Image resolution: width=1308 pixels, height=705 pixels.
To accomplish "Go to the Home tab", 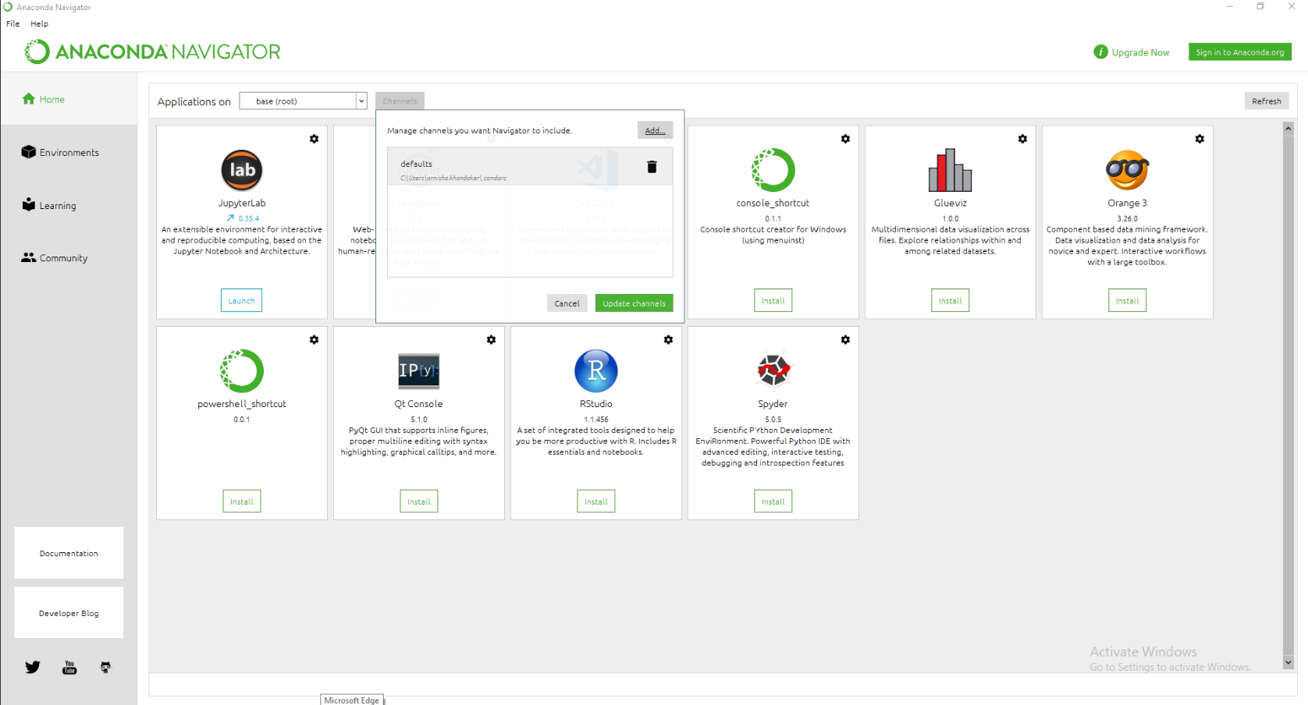I will pos(69,99).
